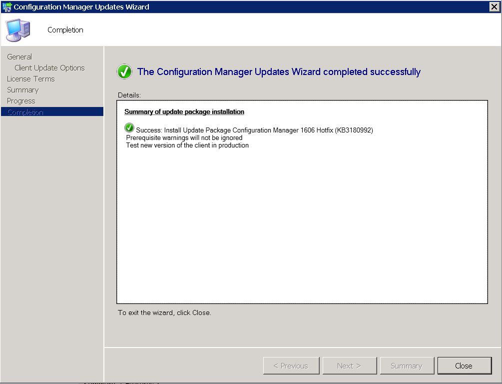
Task: Click the wizard completed successfully headline
Action: point(279,72)
